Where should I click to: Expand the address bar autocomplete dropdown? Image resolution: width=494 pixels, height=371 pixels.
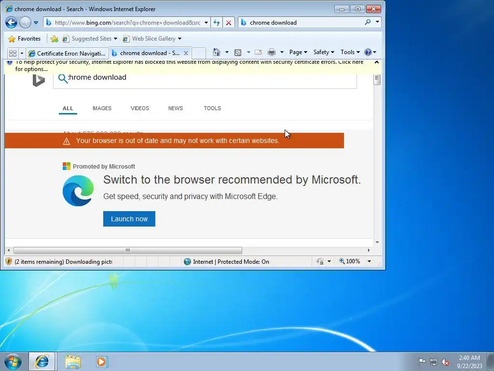point(206,23)
